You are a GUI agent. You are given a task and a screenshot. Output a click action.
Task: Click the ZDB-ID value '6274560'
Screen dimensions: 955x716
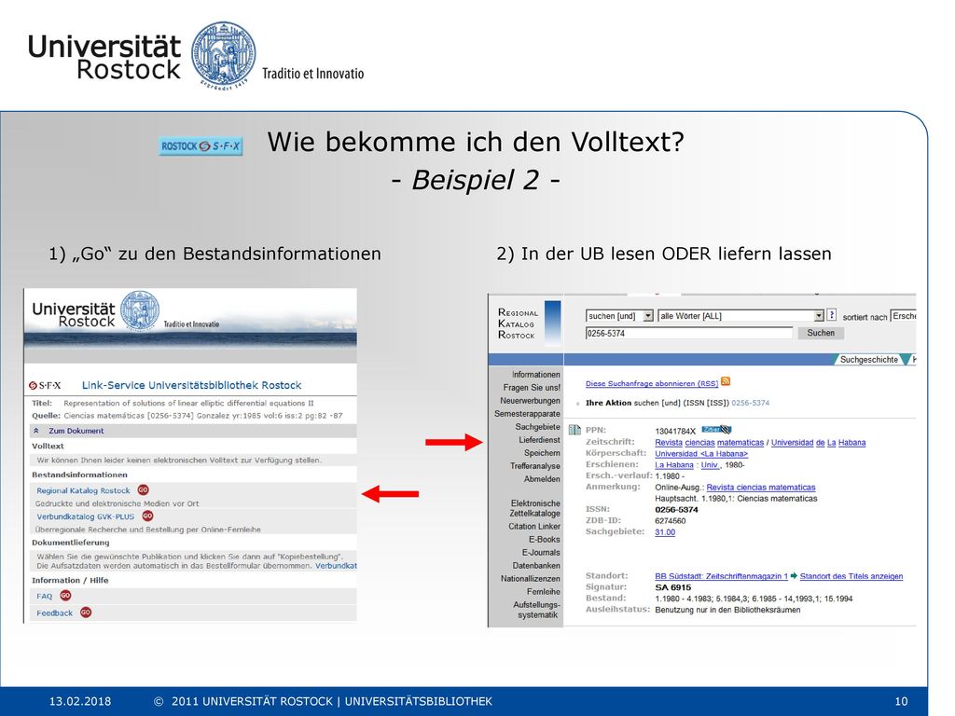tap(670, 520)
